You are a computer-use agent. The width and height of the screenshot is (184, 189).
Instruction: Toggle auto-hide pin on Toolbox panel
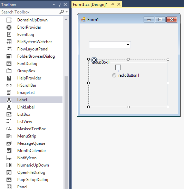(x=59, y=4)
